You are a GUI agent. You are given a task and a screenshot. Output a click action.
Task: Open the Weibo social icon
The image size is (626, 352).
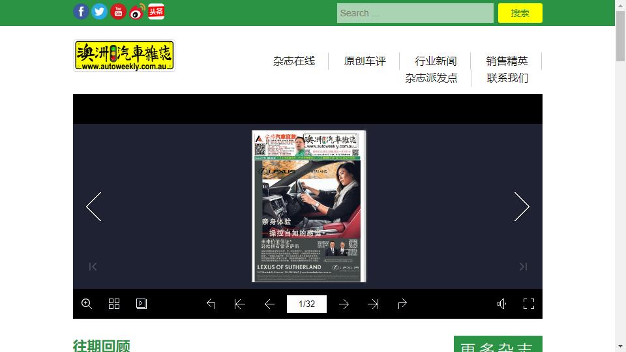[x=137, y=12]
